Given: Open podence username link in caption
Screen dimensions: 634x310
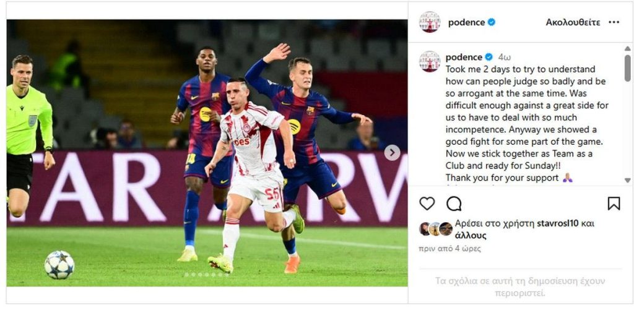Looking at the screenshot, I should pyautogui.click(x=463, y=57).
